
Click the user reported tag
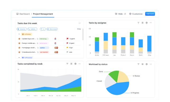click(x=44, y=52)
